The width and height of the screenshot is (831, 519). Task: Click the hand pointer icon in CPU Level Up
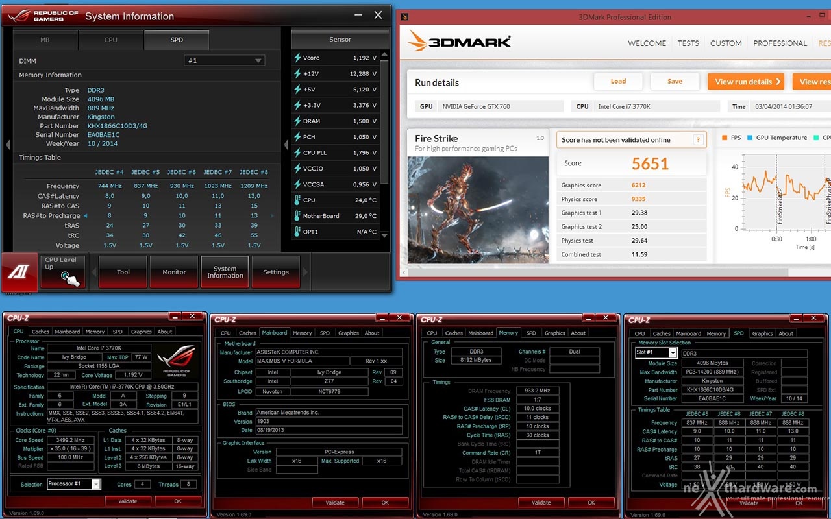coord(70,278)
